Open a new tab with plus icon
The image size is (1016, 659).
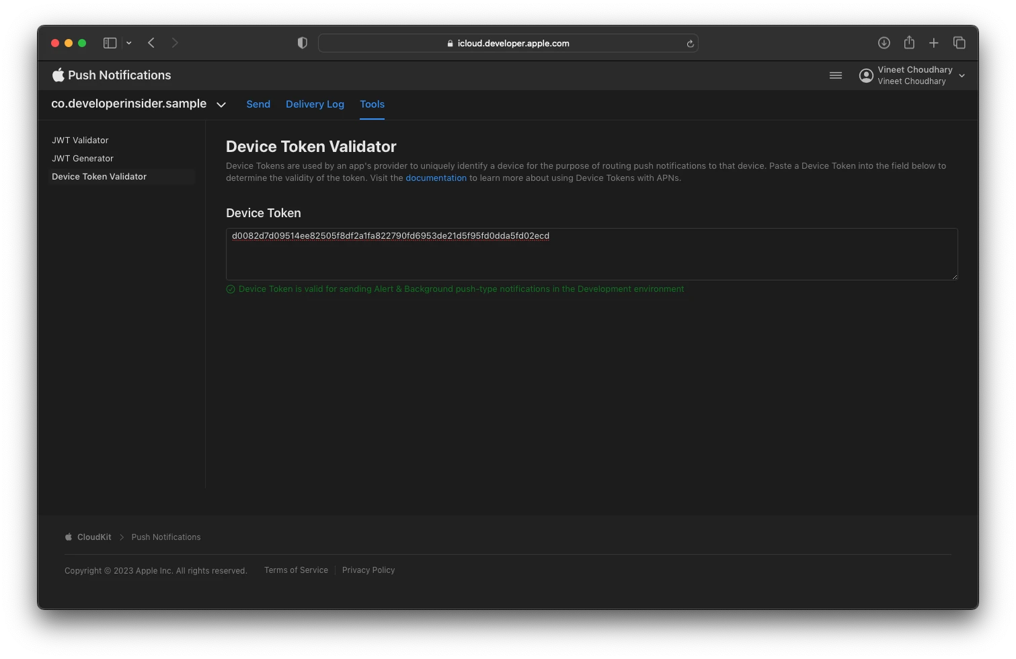934,43
